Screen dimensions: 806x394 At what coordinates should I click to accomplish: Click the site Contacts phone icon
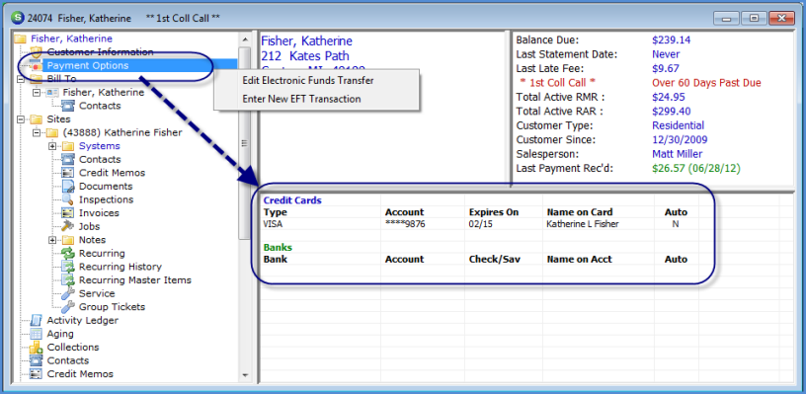[x=68, y=159]
